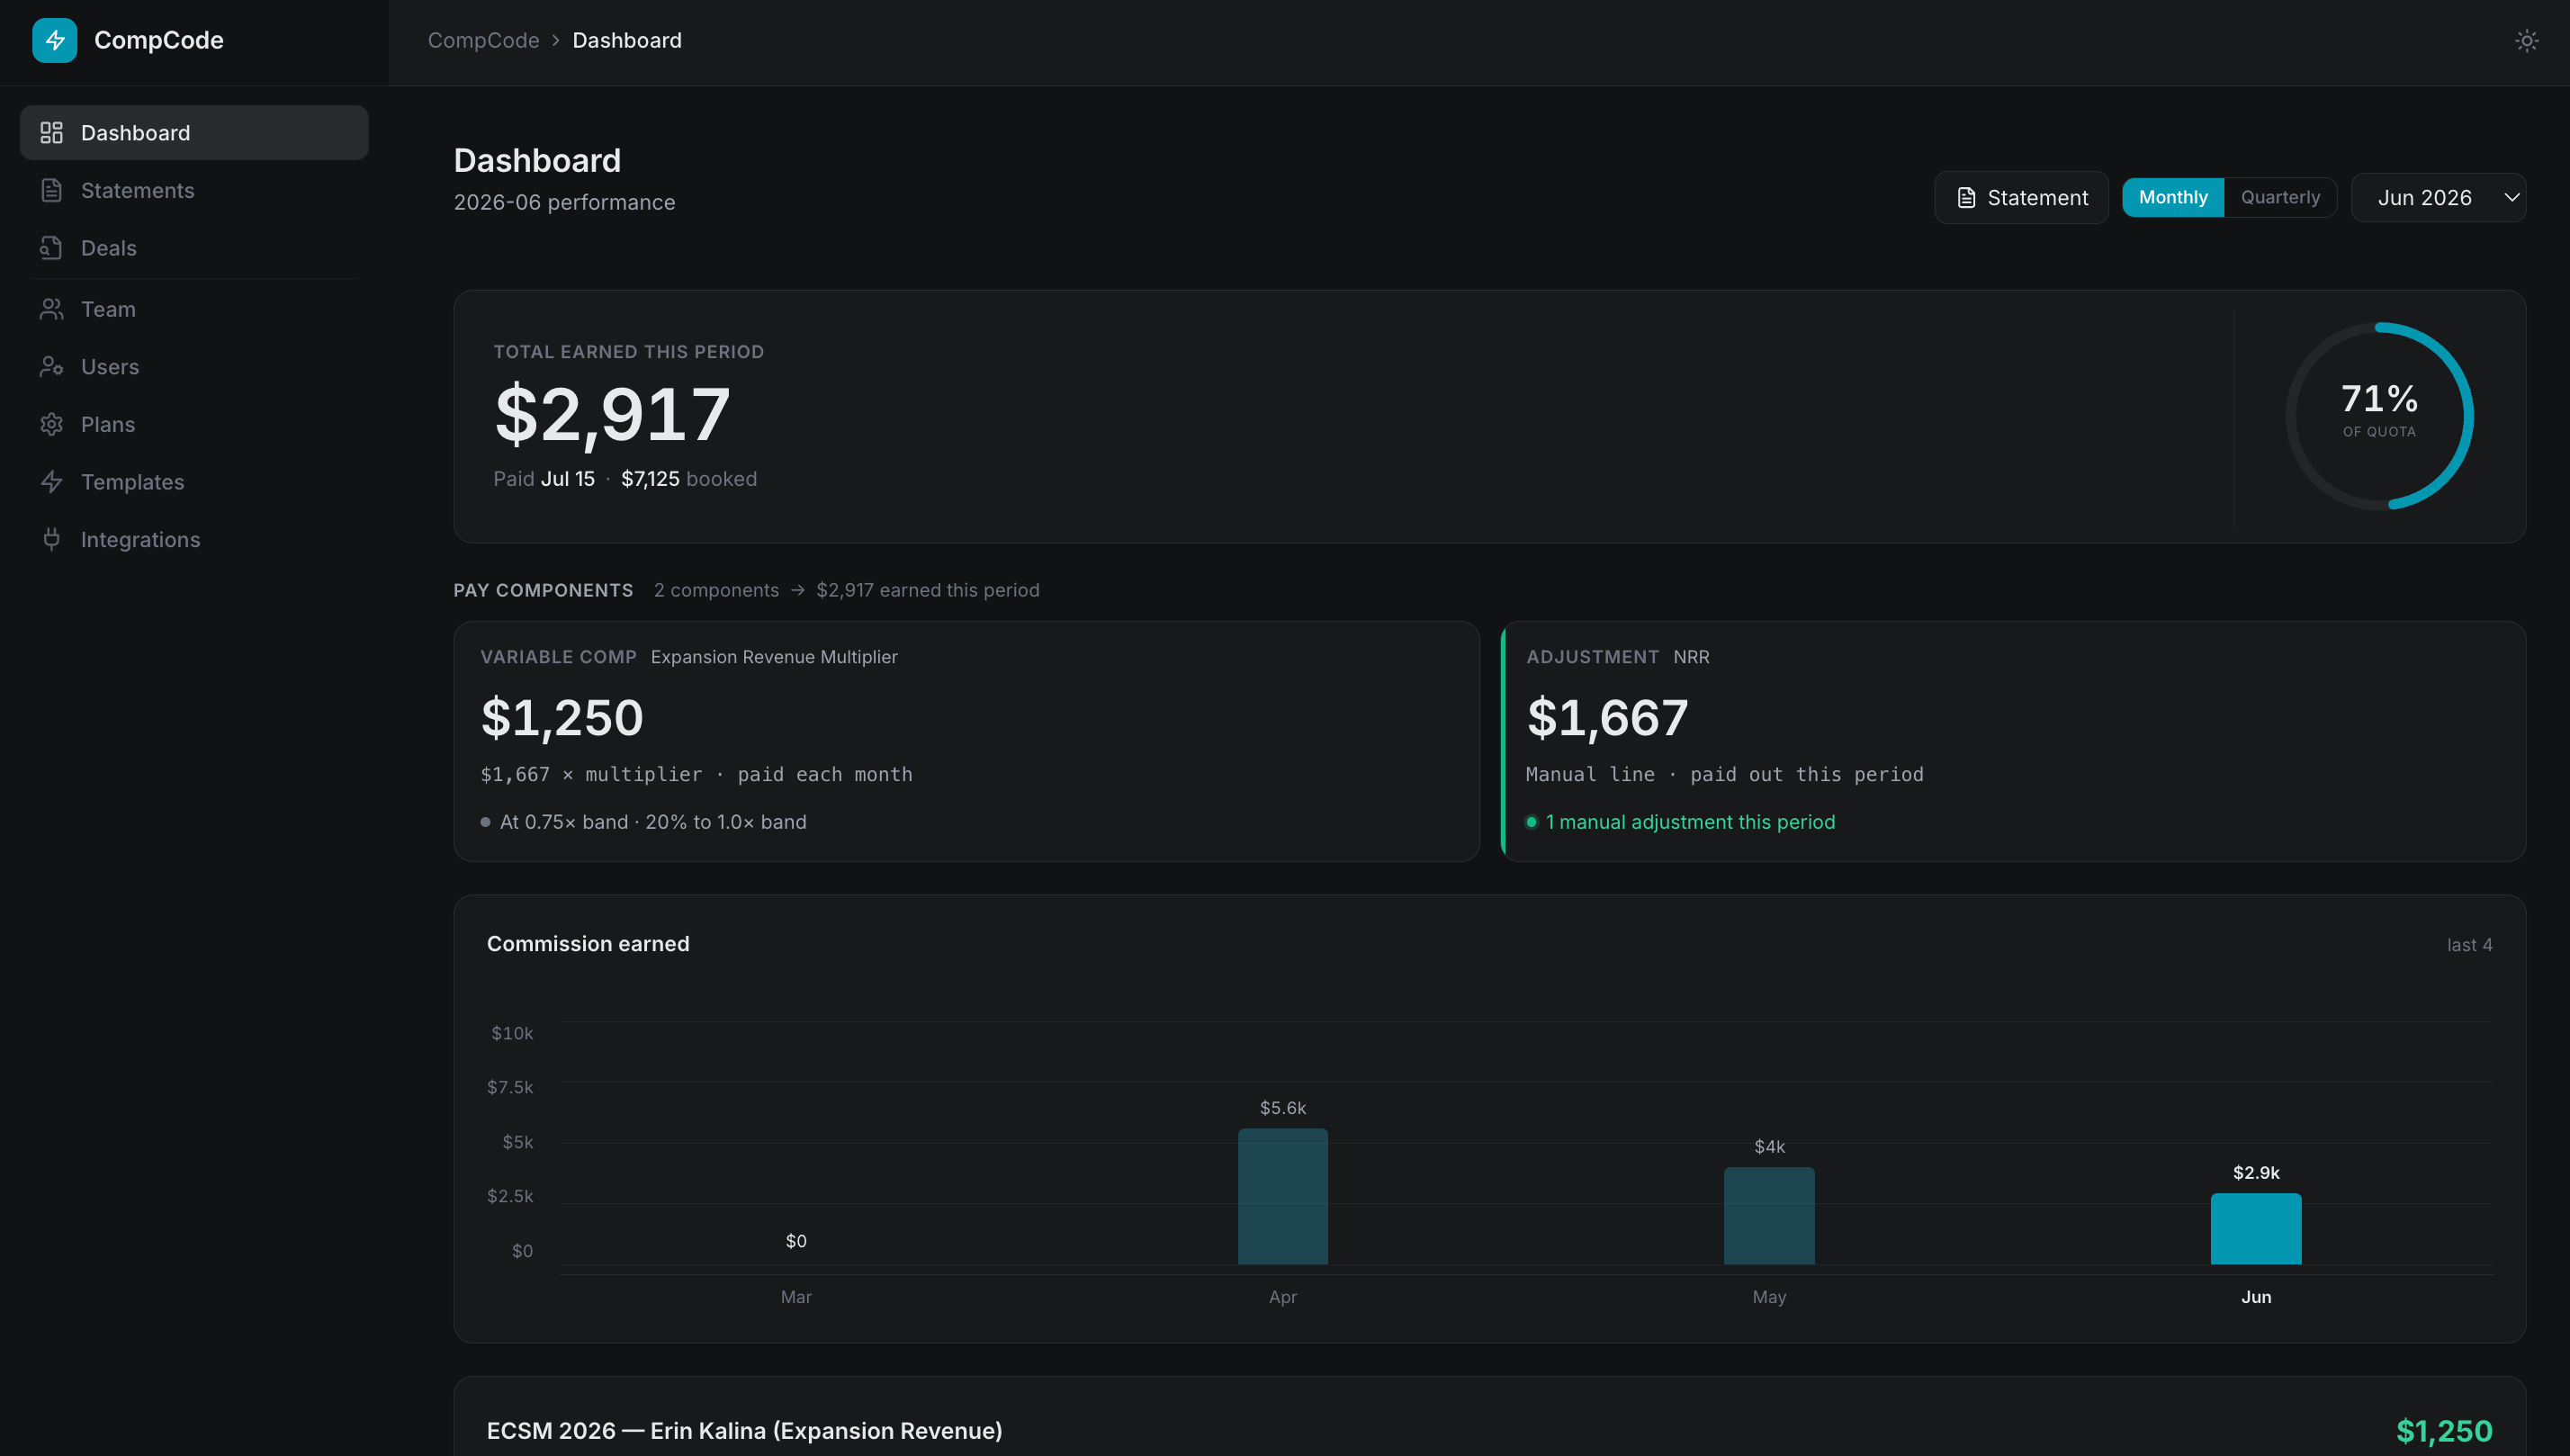2570x1456 pixels.
Task: Click the Deals icon in sidebar
Action: (x=51, y=248)
